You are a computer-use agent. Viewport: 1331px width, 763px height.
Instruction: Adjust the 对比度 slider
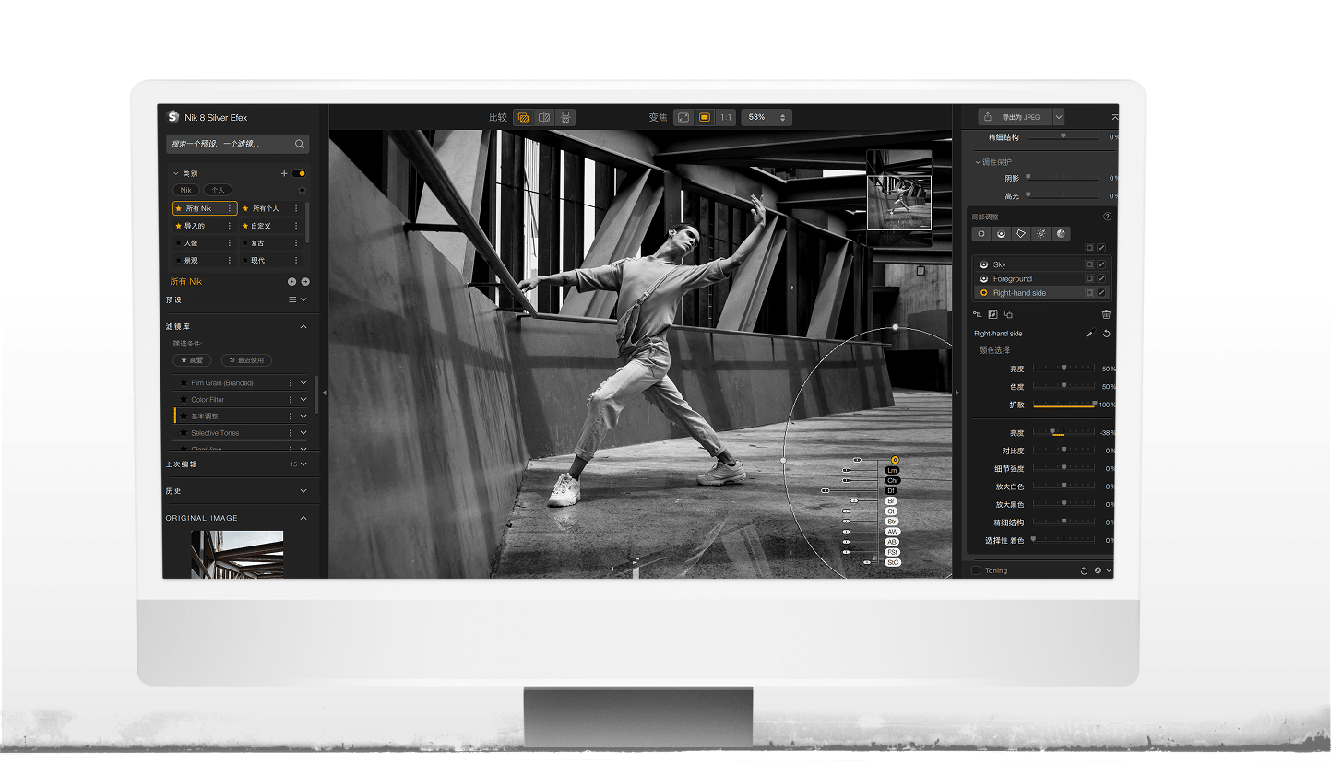pos(1064,451)
